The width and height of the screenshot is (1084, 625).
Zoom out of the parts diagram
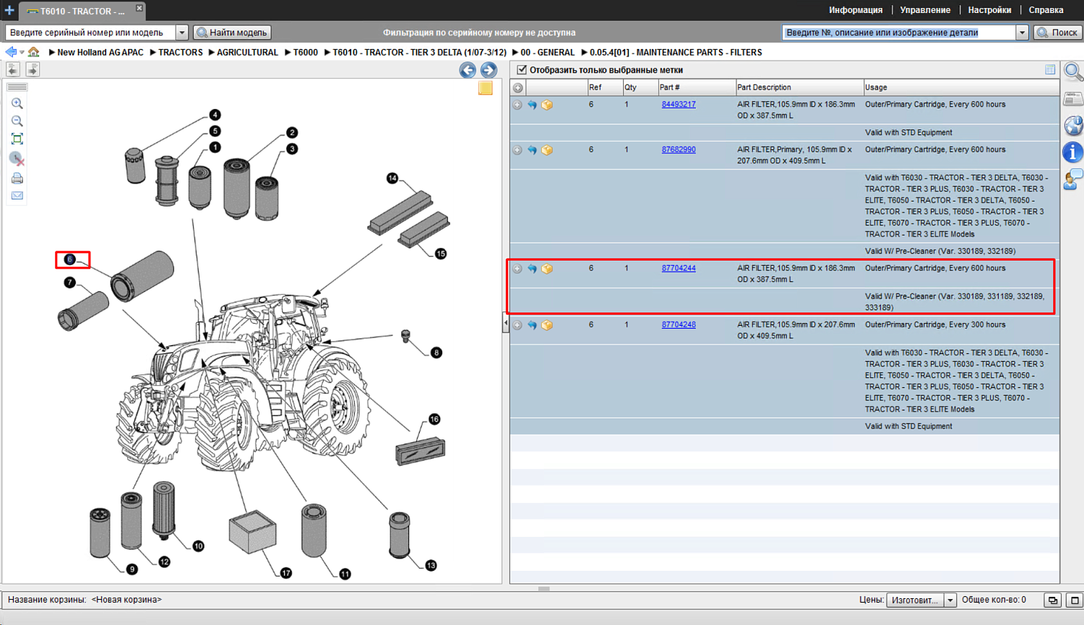(x=17, y=121)
